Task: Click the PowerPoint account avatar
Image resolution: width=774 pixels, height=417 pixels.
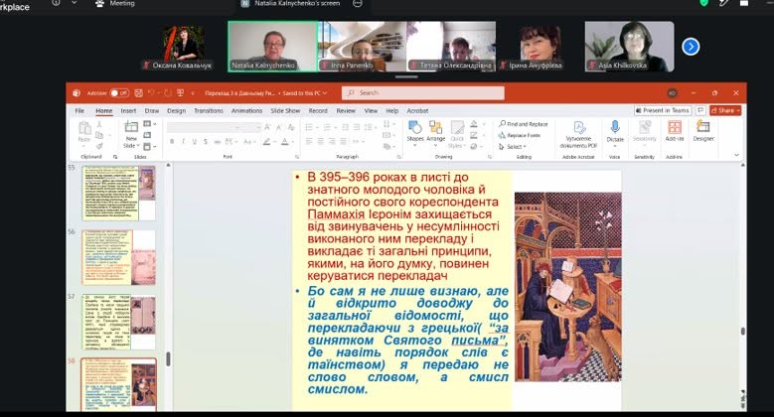Action: point(672,92)
